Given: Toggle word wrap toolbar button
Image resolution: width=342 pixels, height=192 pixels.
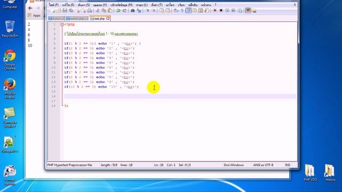Looking at the screenshot, I should [x=176, y=11].
